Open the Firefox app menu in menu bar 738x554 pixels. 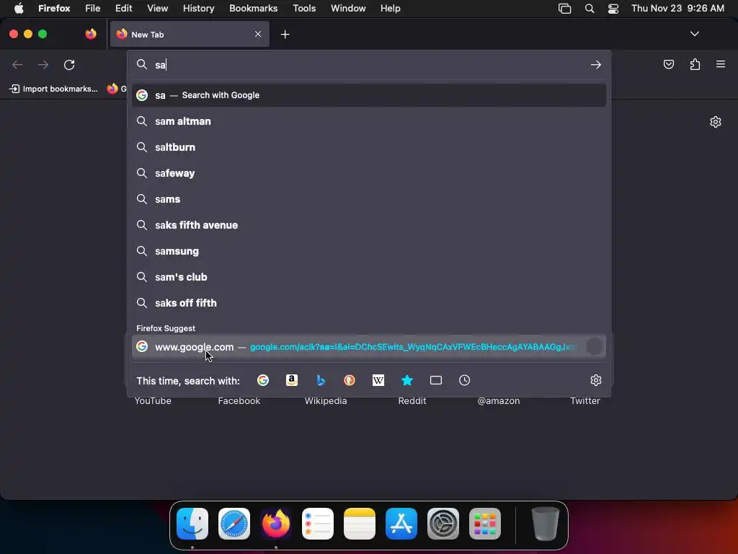(54, 8)
